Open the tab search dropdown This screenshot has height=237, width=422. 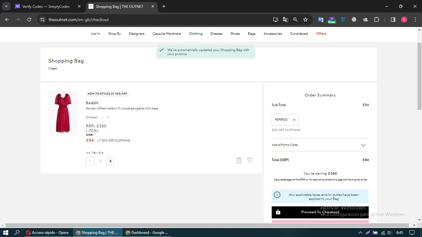6,6
